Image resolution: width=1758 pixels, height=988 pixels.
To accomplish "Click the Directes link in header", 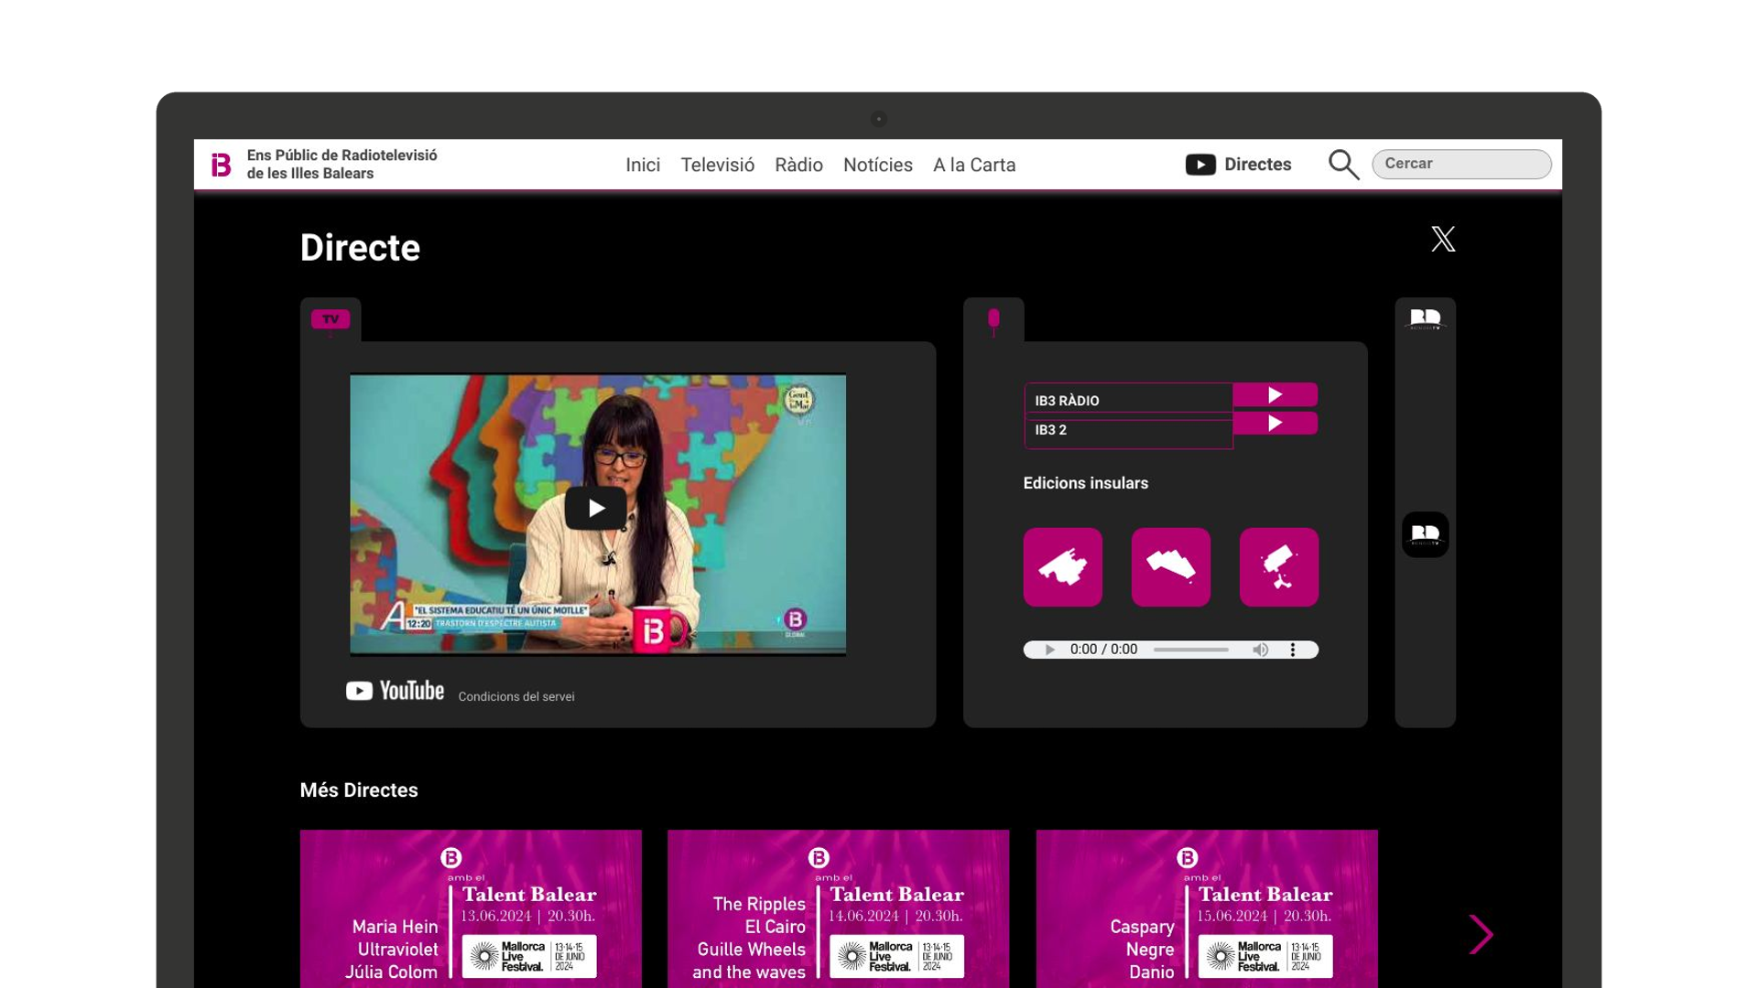I will pos(1257,165).
